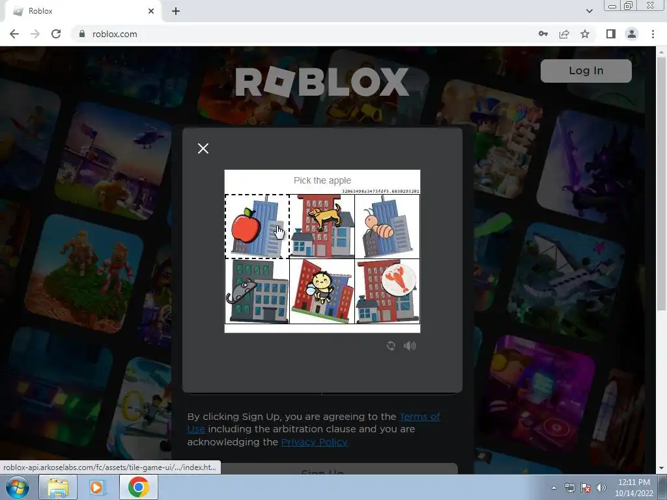Open Chrome three-dot menu
Image resolution: width=667 pixels, height=500 pixels.
click(x=653, y=34)
